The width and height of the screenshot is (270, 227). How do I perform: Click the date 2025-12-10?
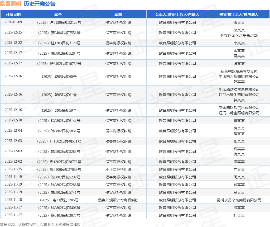[x=13, y=120]
